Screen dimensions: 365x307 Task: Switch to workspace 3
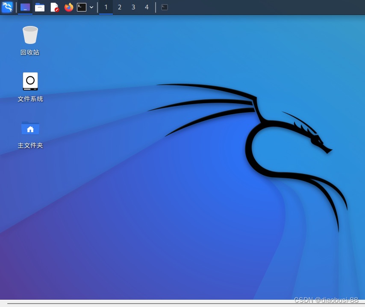tap(133, 7)
